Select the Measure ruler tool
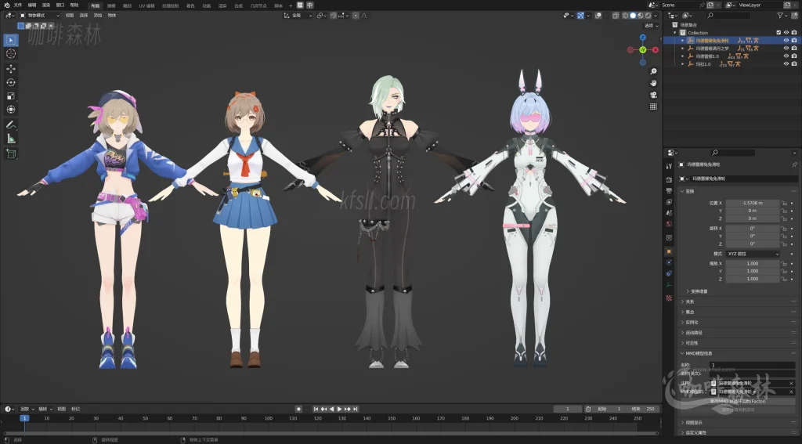802x444 pixels. tap(11, 139)
